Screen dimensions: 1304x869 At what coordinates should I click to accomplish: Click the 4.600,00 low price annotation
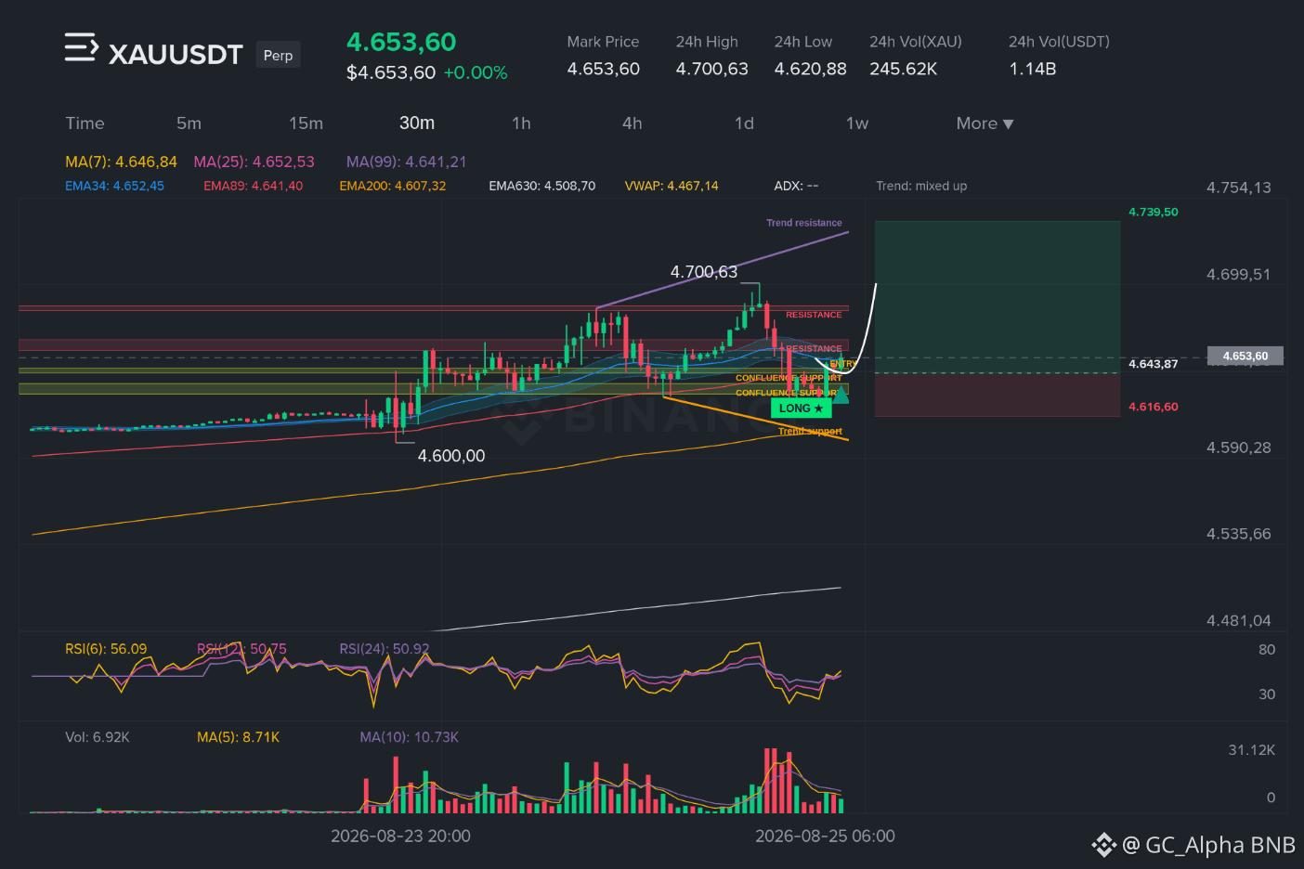(451, 456)
